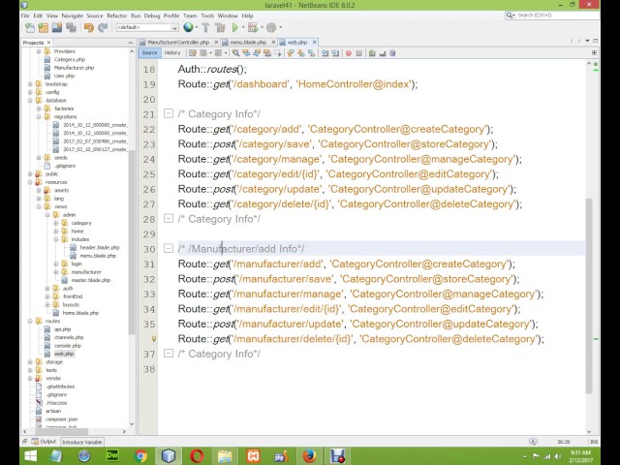Screen dimensions: 620x465
Task: Open Chrome from the taskbar
Action: [140, 456]
